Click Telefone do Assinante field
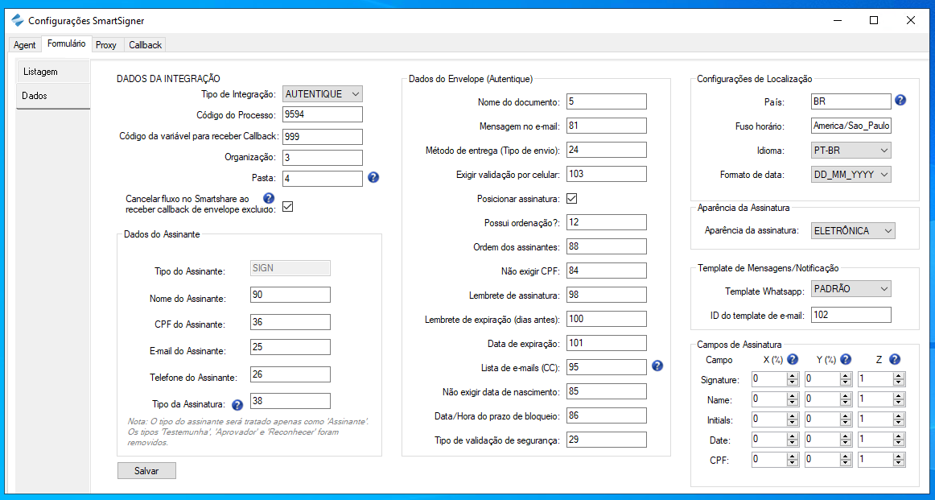 [x=290, y=374]
